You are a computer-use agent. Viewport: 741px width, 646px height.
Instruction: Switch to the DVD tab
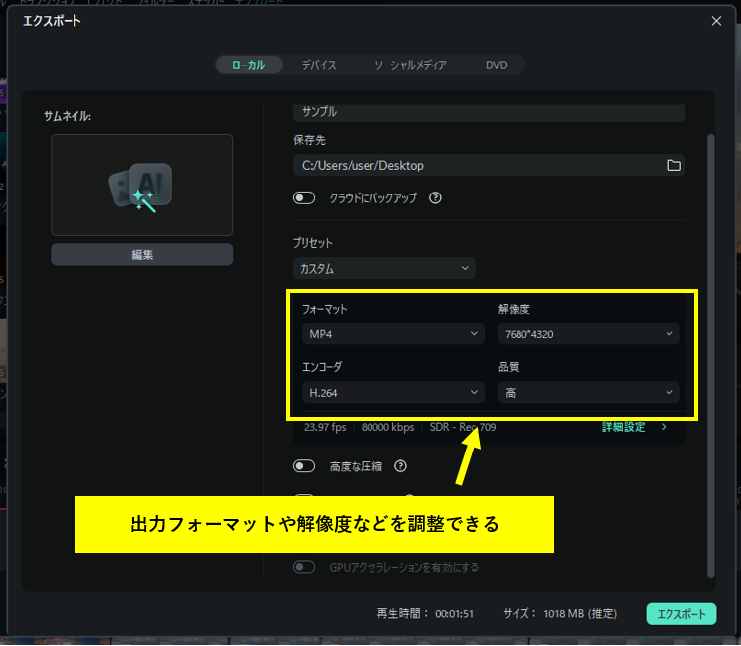[497, 65]
